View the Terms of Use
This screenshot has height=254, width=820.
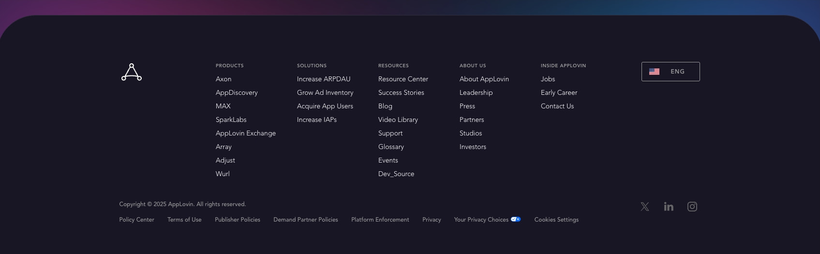184,220
